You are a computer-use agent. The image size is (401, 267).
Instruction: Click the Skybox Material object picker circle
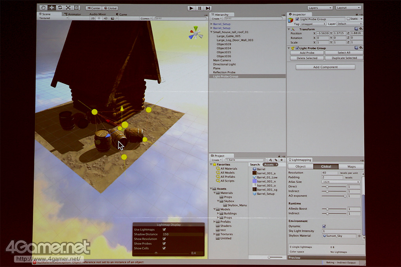(x=359, y=236)
